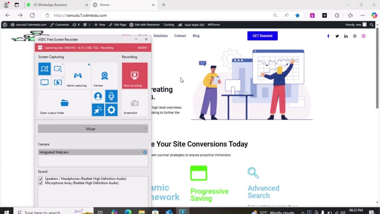
Task: Click the GET Starated button
Action: point(262,36)
